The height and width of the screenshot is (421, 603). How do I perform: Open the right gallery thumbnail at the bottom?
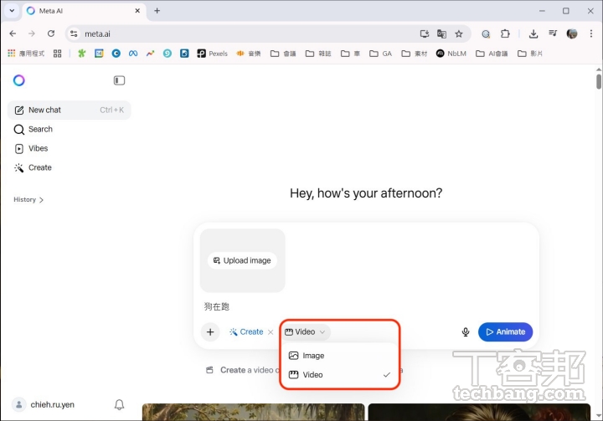tap(479, 412)
